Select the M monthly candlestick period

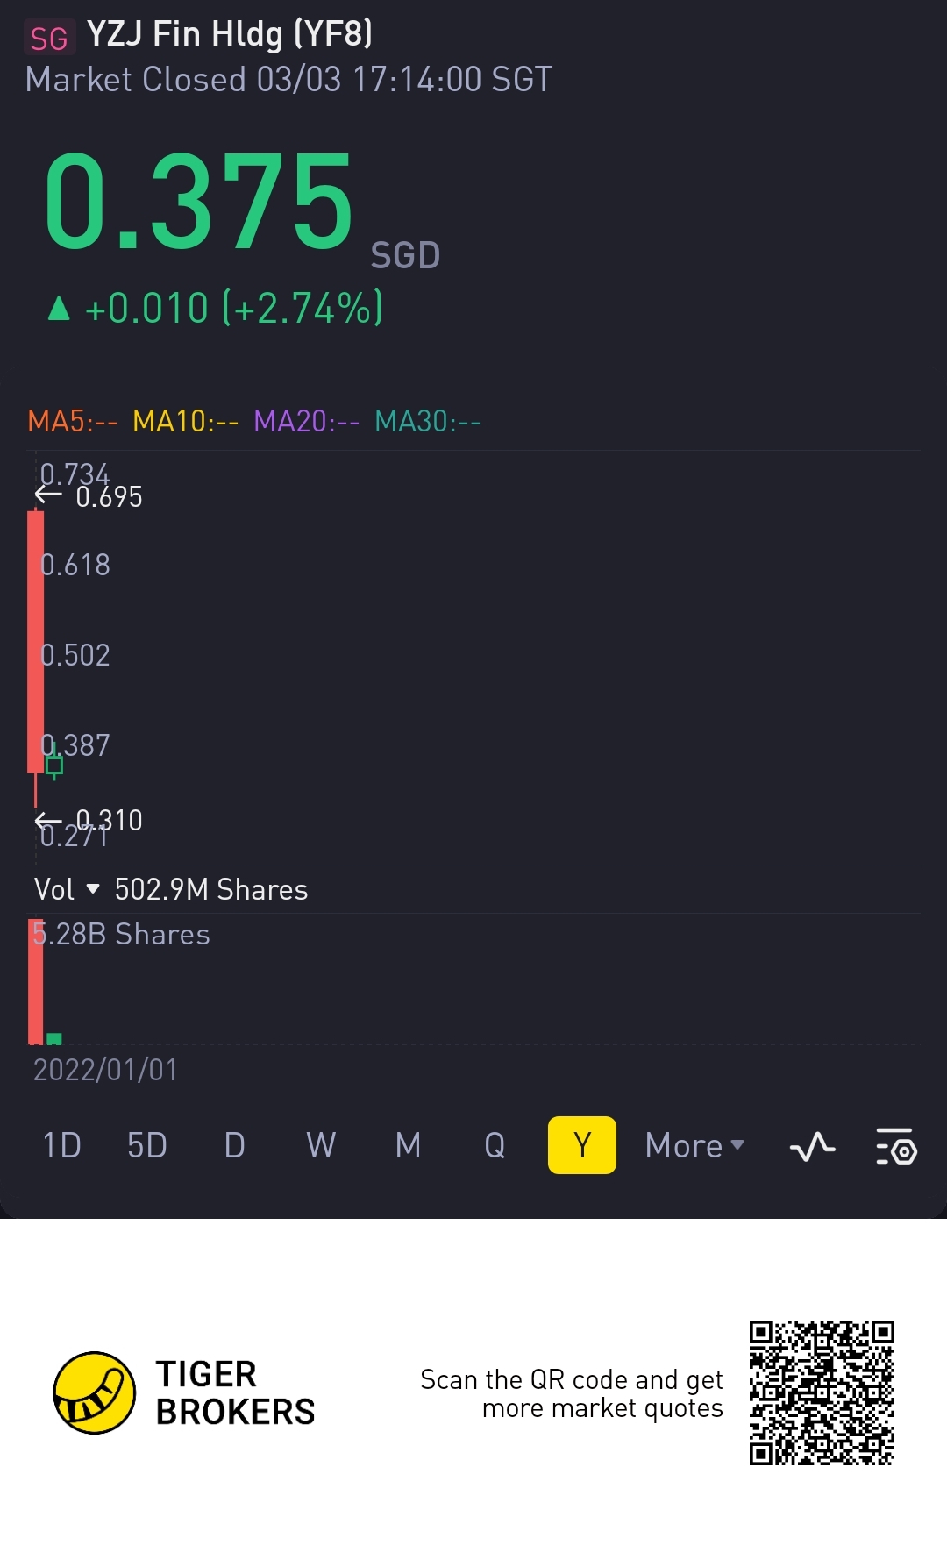tap(408, 1145)
